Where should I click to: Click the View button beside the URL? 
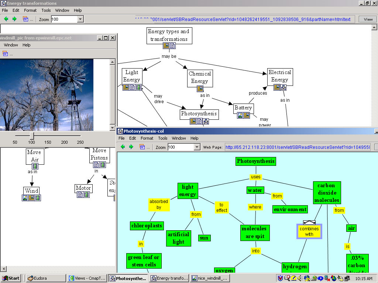coord(368,19)
